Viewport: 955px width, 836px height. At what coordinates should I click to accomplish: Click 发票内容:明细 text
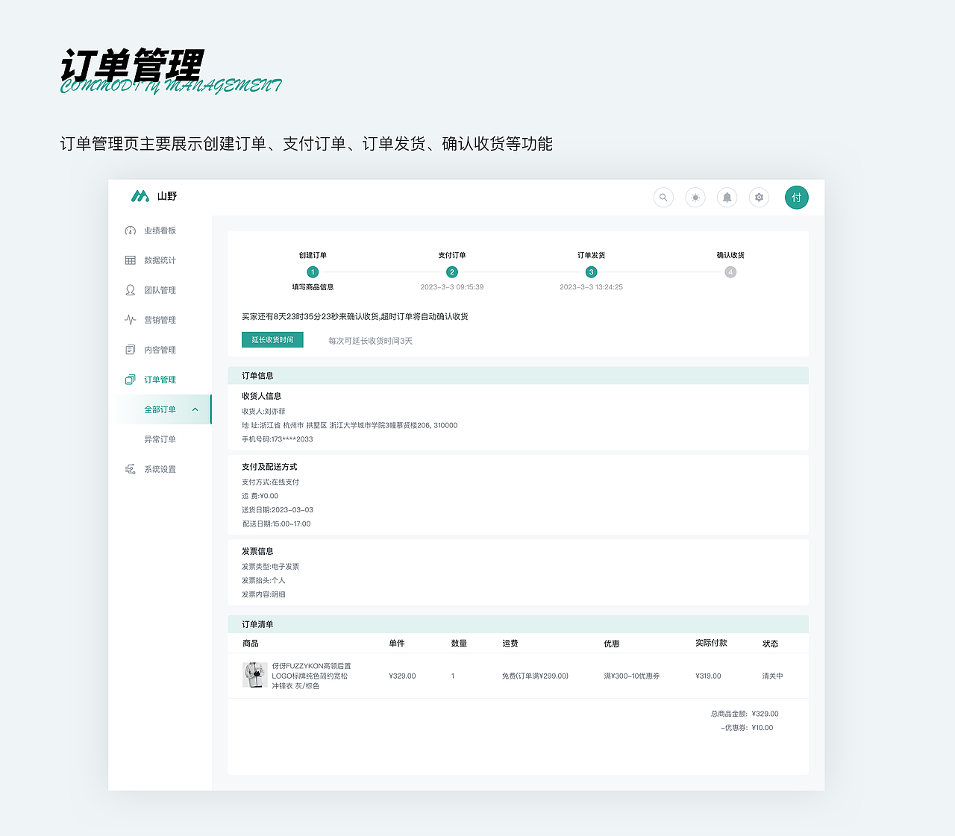tap(263, 595)
